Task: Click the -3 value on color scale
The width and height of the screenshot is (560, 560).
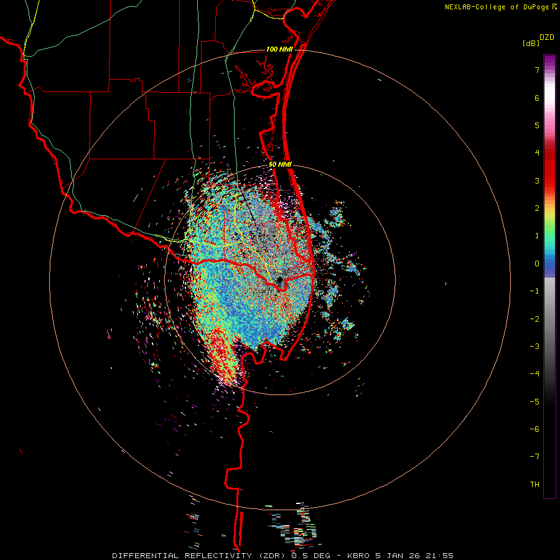Action: 534,347
